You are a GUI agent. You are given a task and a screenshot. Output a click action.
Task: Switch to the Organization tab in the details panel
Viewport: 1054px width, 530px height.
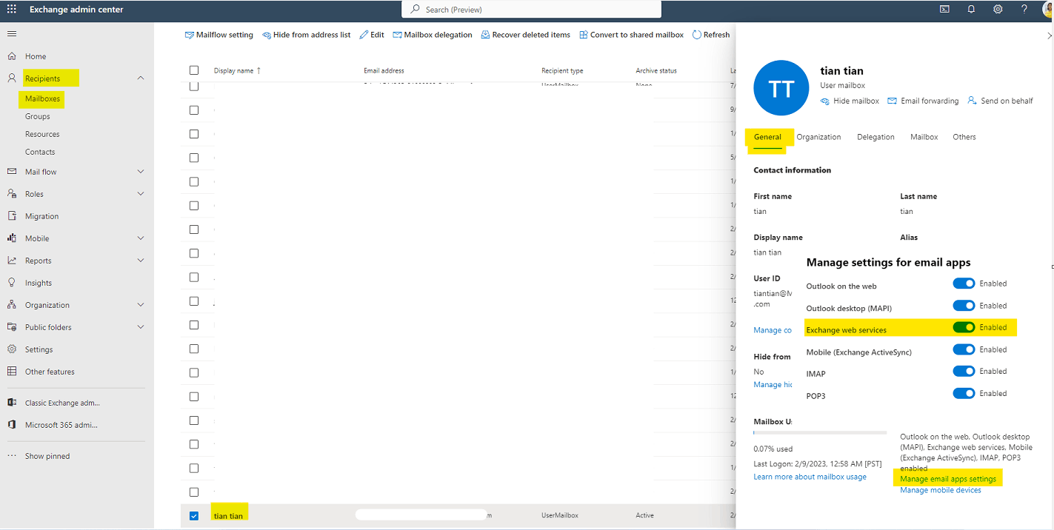[x=818, y=137]
